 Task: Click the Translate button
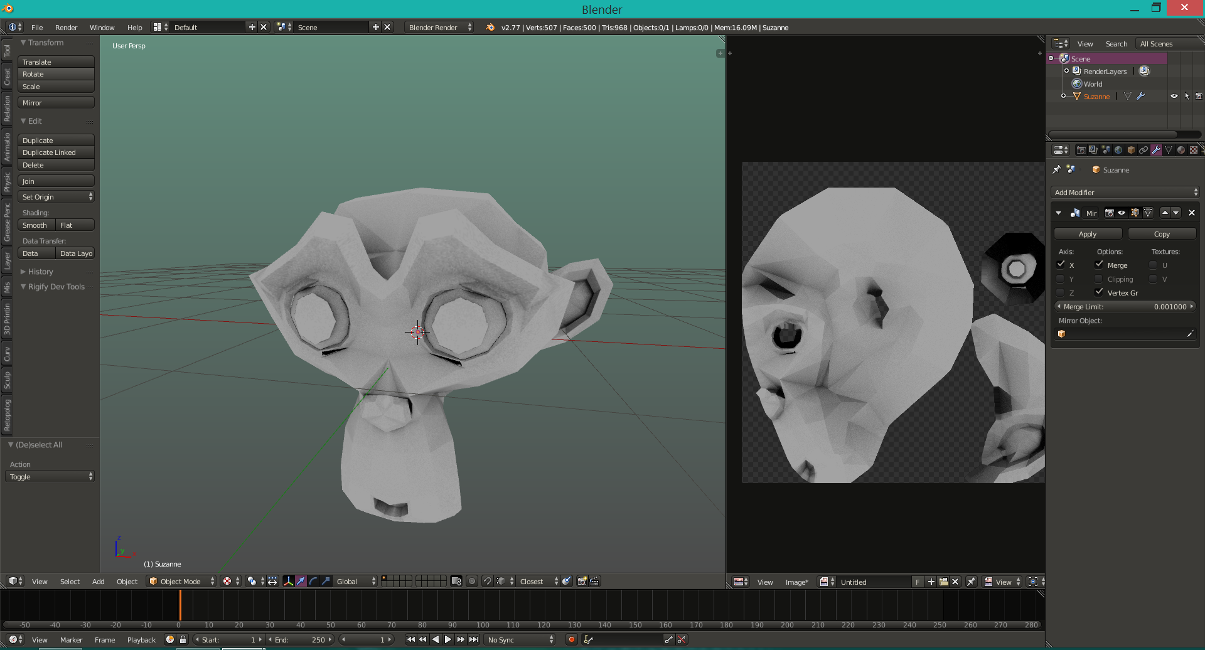[56, 61]
